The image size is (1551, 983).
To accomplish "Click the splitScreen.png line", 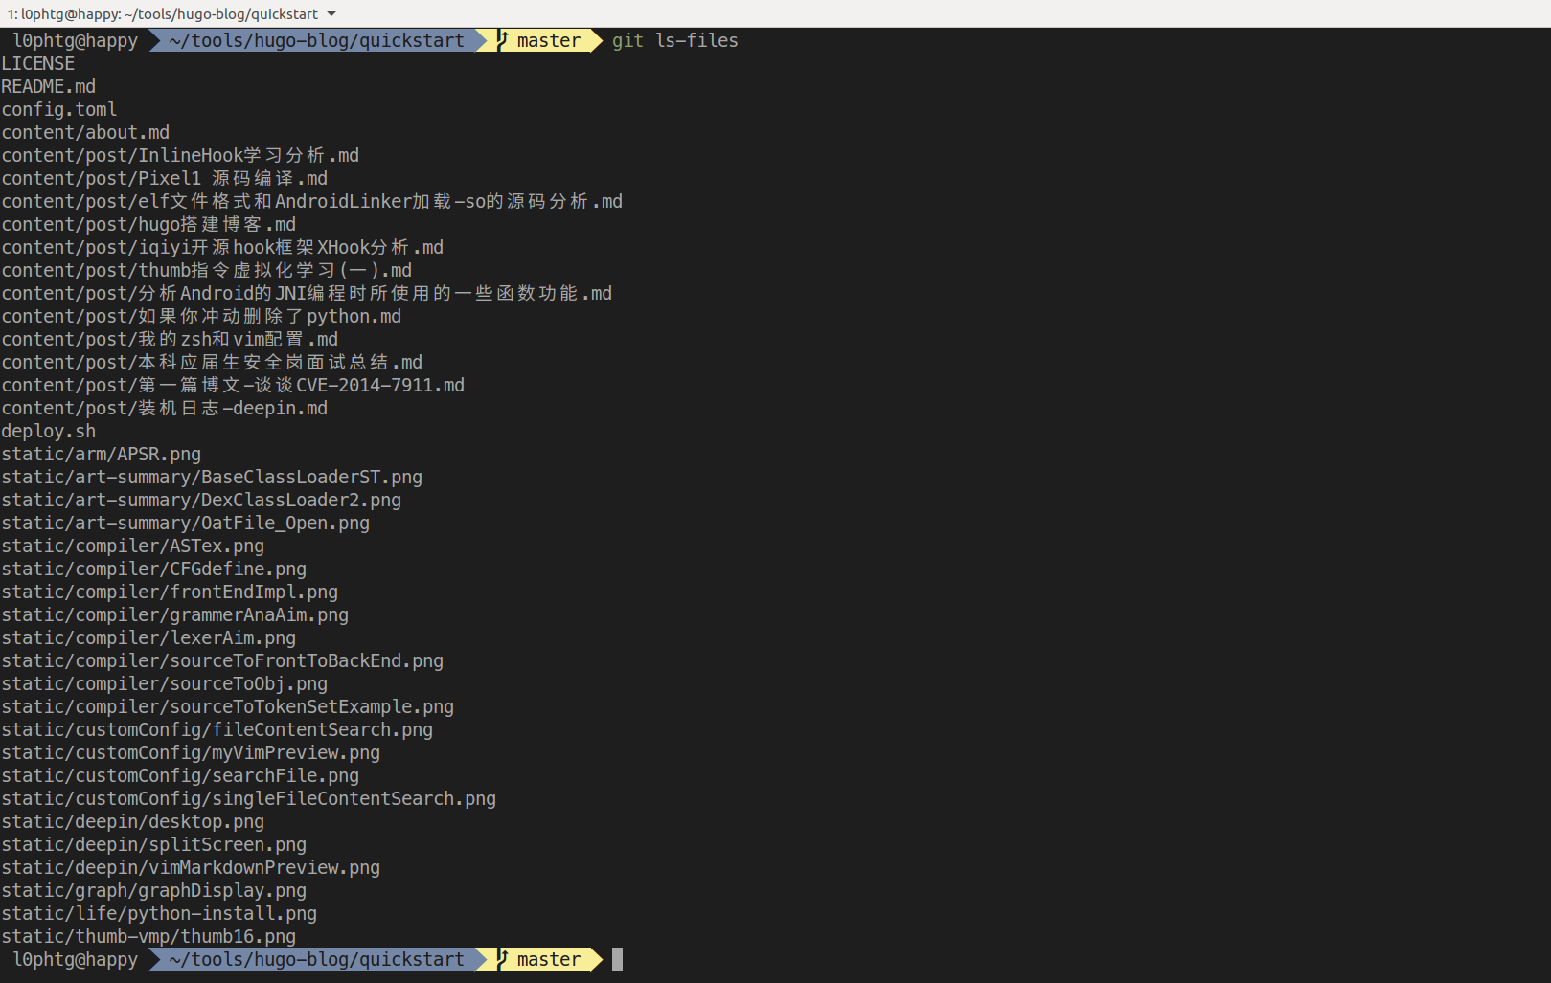I will [x=154, y=844].
